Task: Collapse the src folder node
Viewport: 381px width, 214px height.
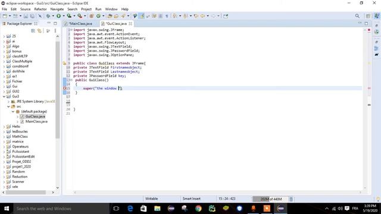Action: (x=8, y=106)
